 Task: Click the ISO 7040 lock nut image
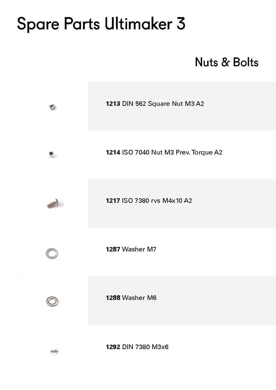click(52, 154)
